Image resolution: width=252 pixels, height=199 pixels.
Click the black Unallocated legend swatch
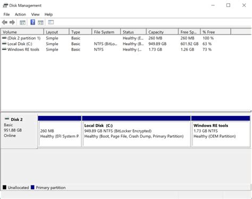pos(4,187)
